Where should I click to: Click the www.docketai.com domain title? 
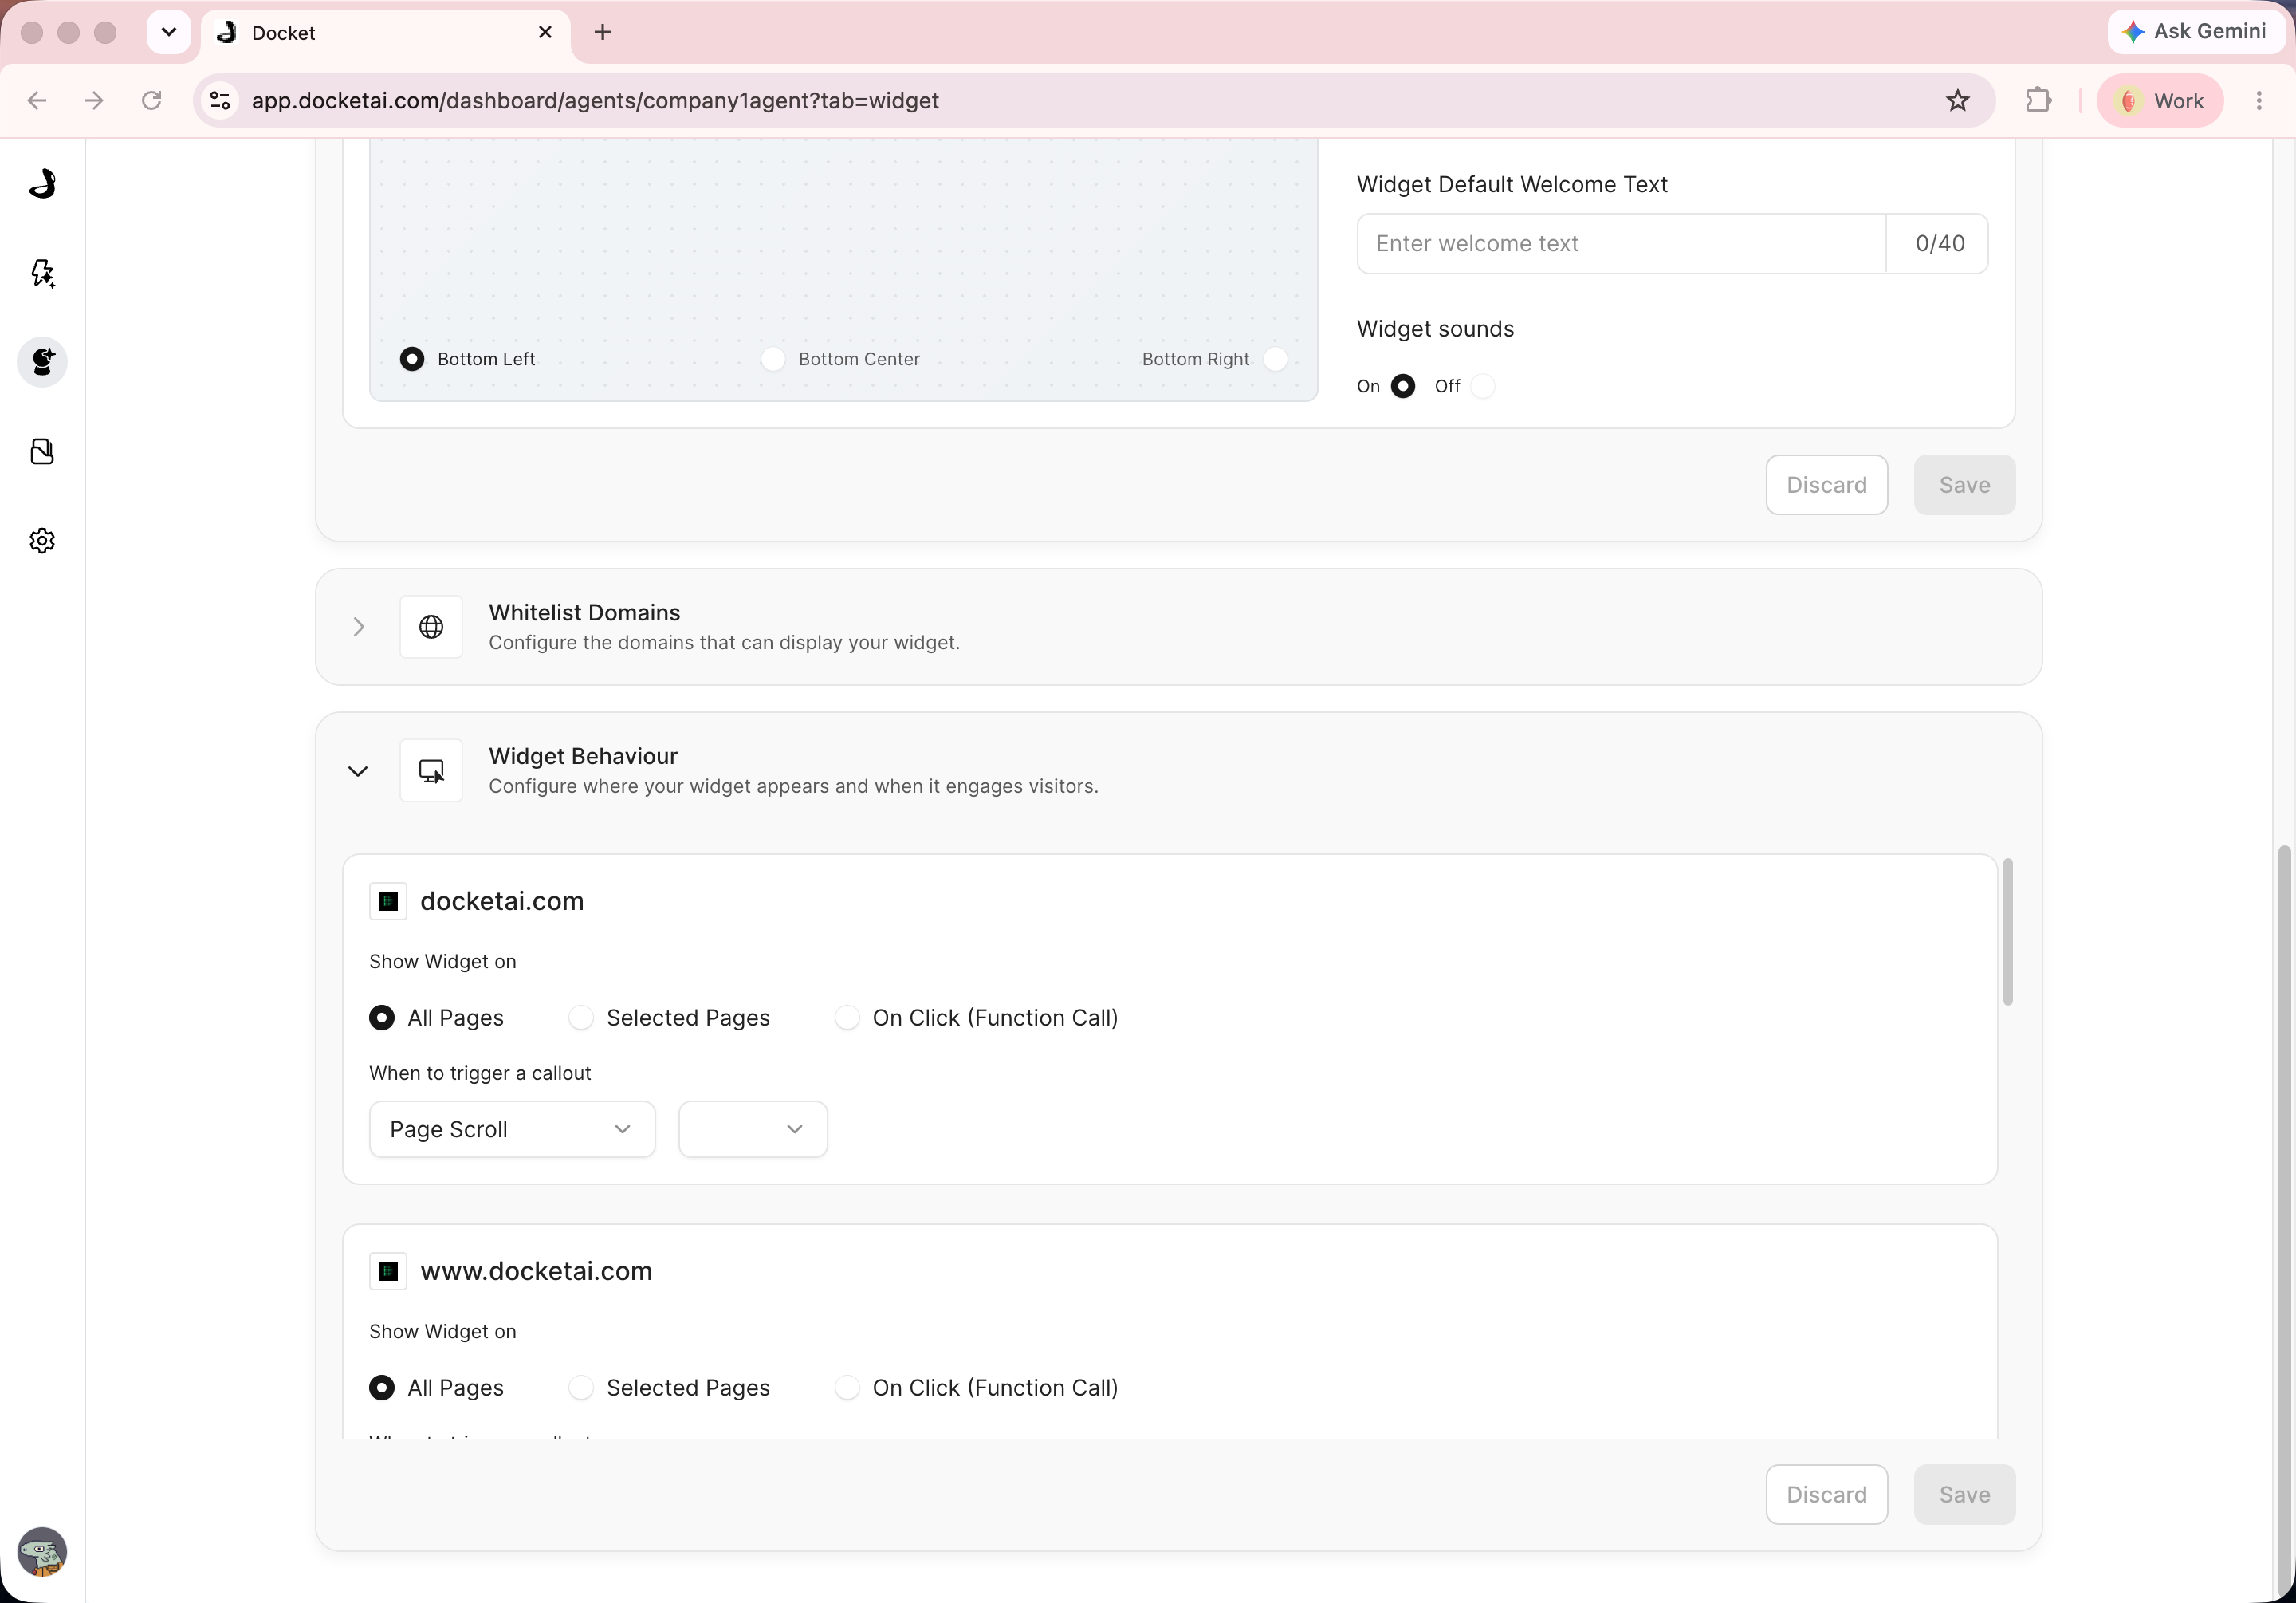pyautogui.click(x=536, y=1270)
